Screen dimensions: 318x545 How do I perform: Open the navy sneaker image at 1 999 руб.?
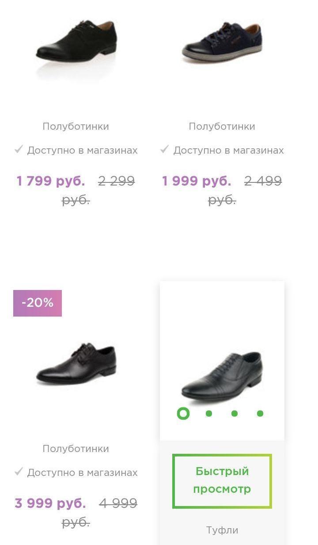pyautogui.click(x=222, y=43)
